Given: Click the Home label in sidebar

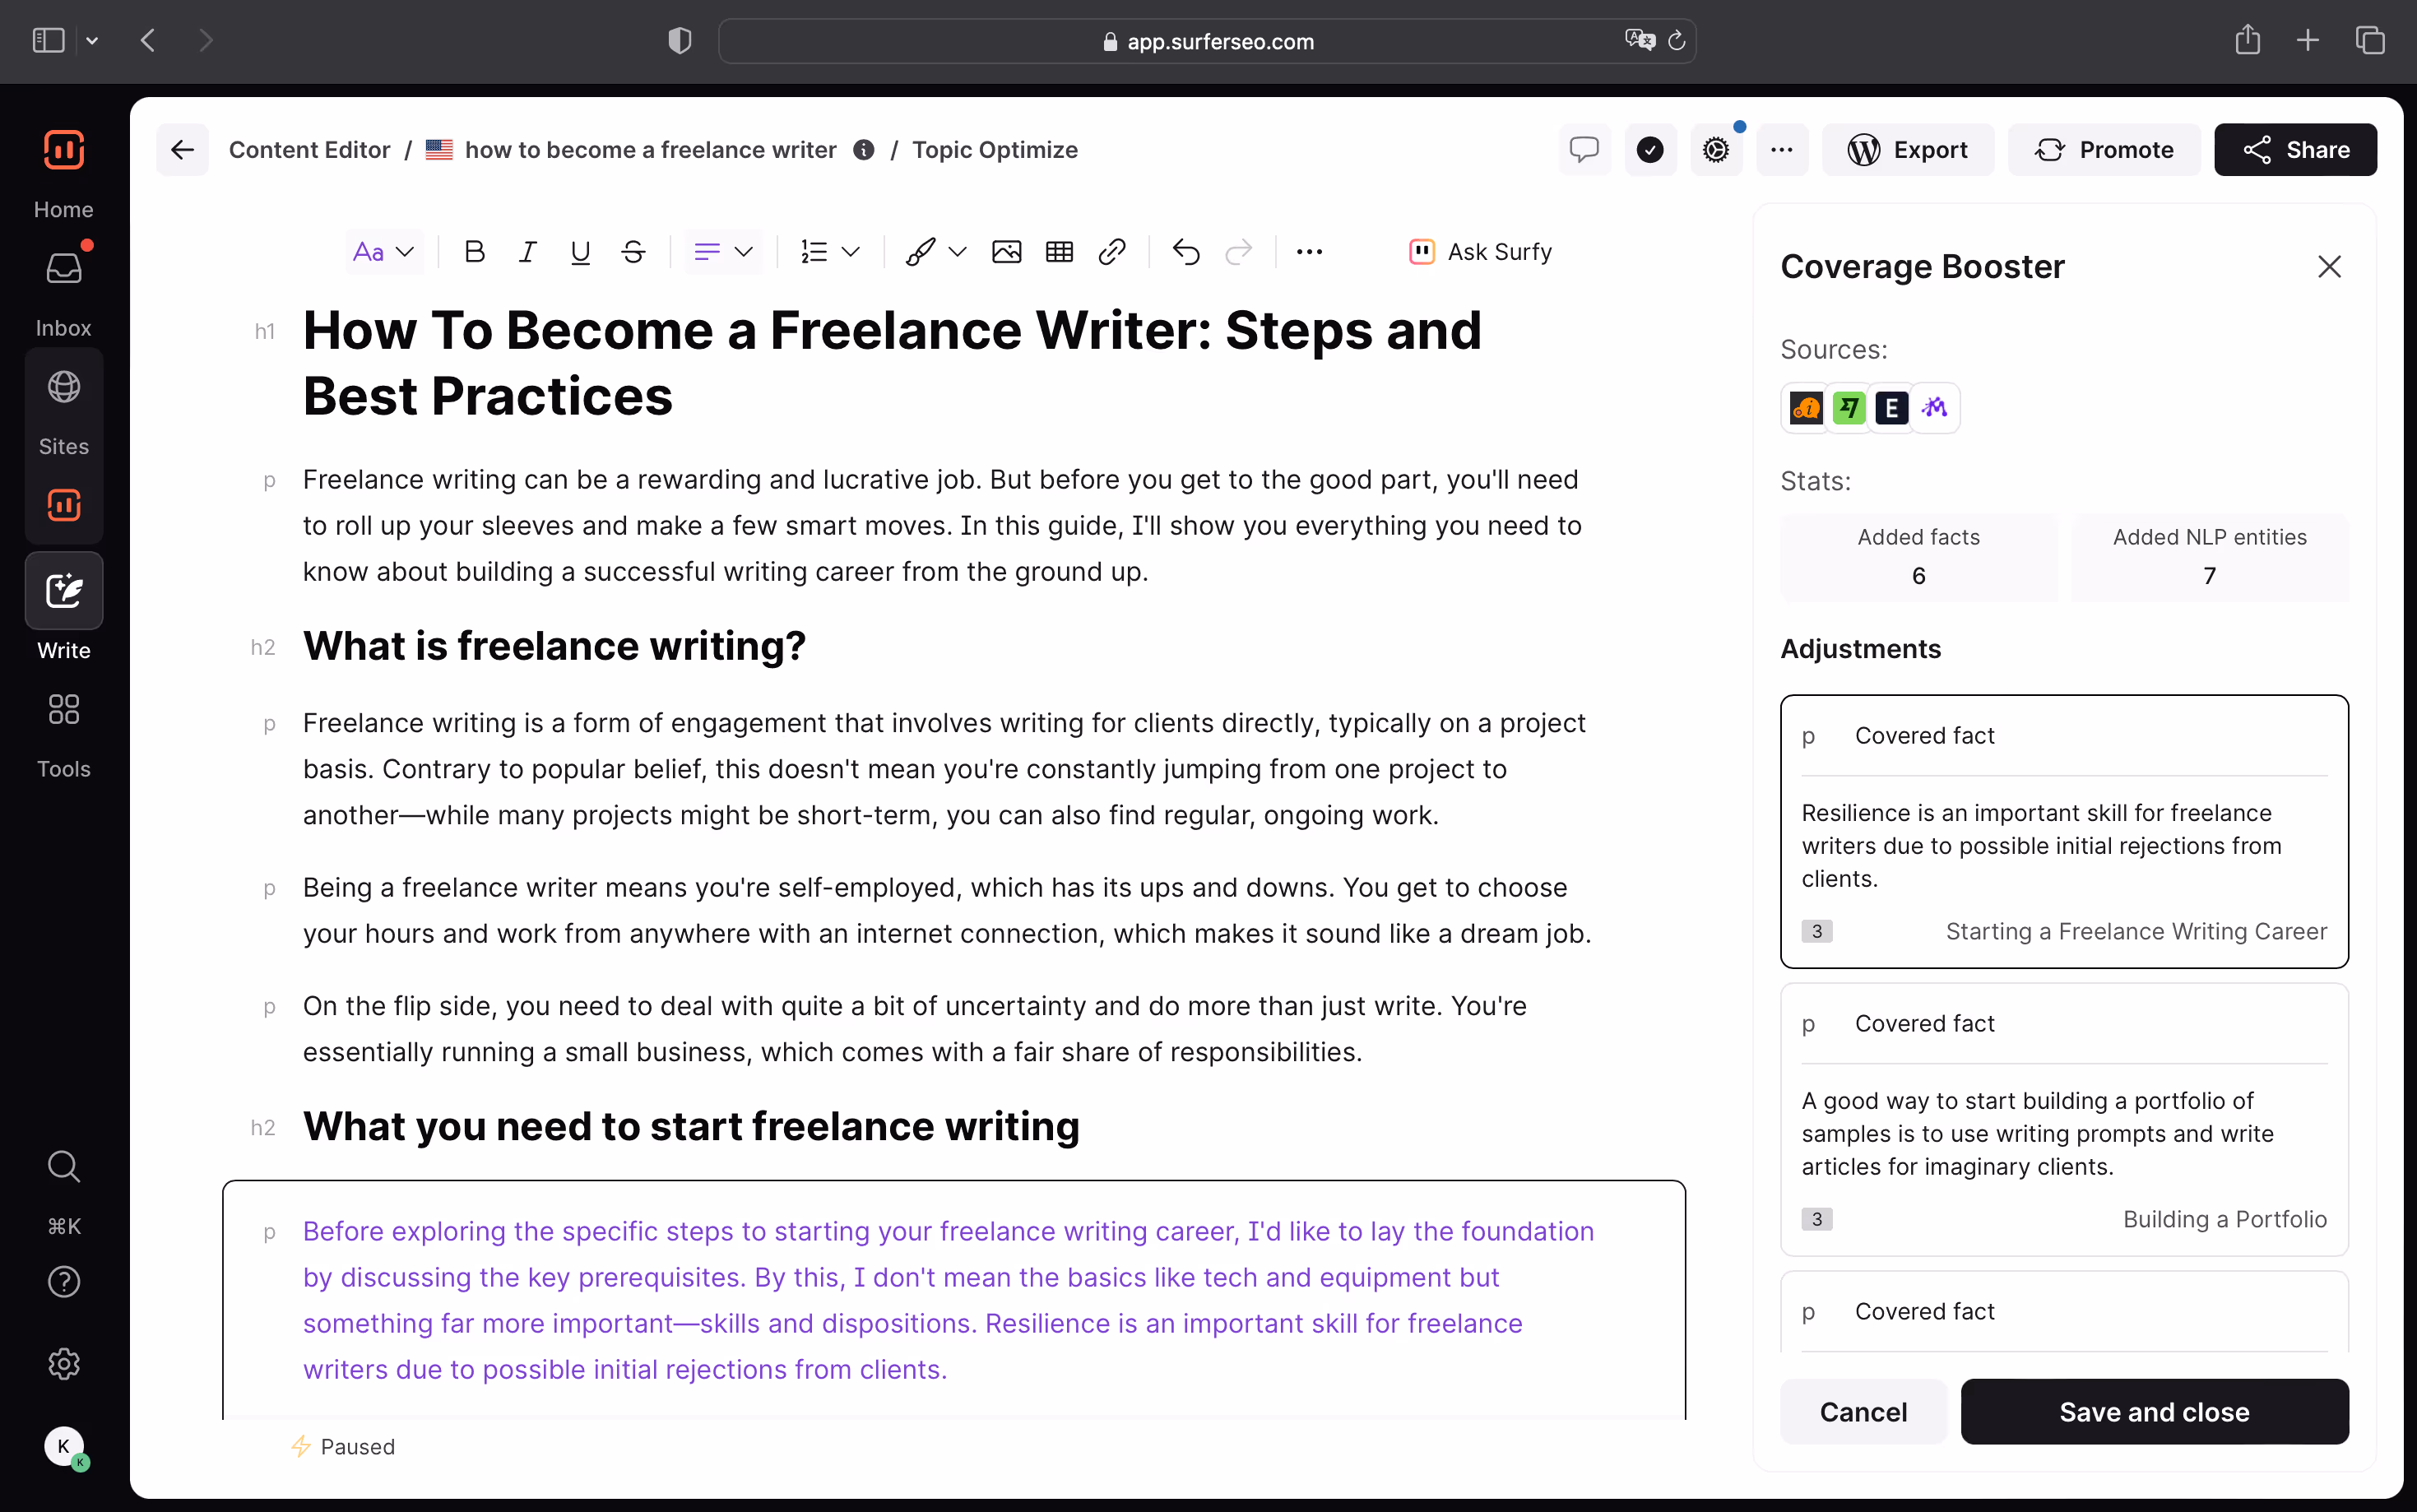Looking at the screenshot, I should (63, 210).
